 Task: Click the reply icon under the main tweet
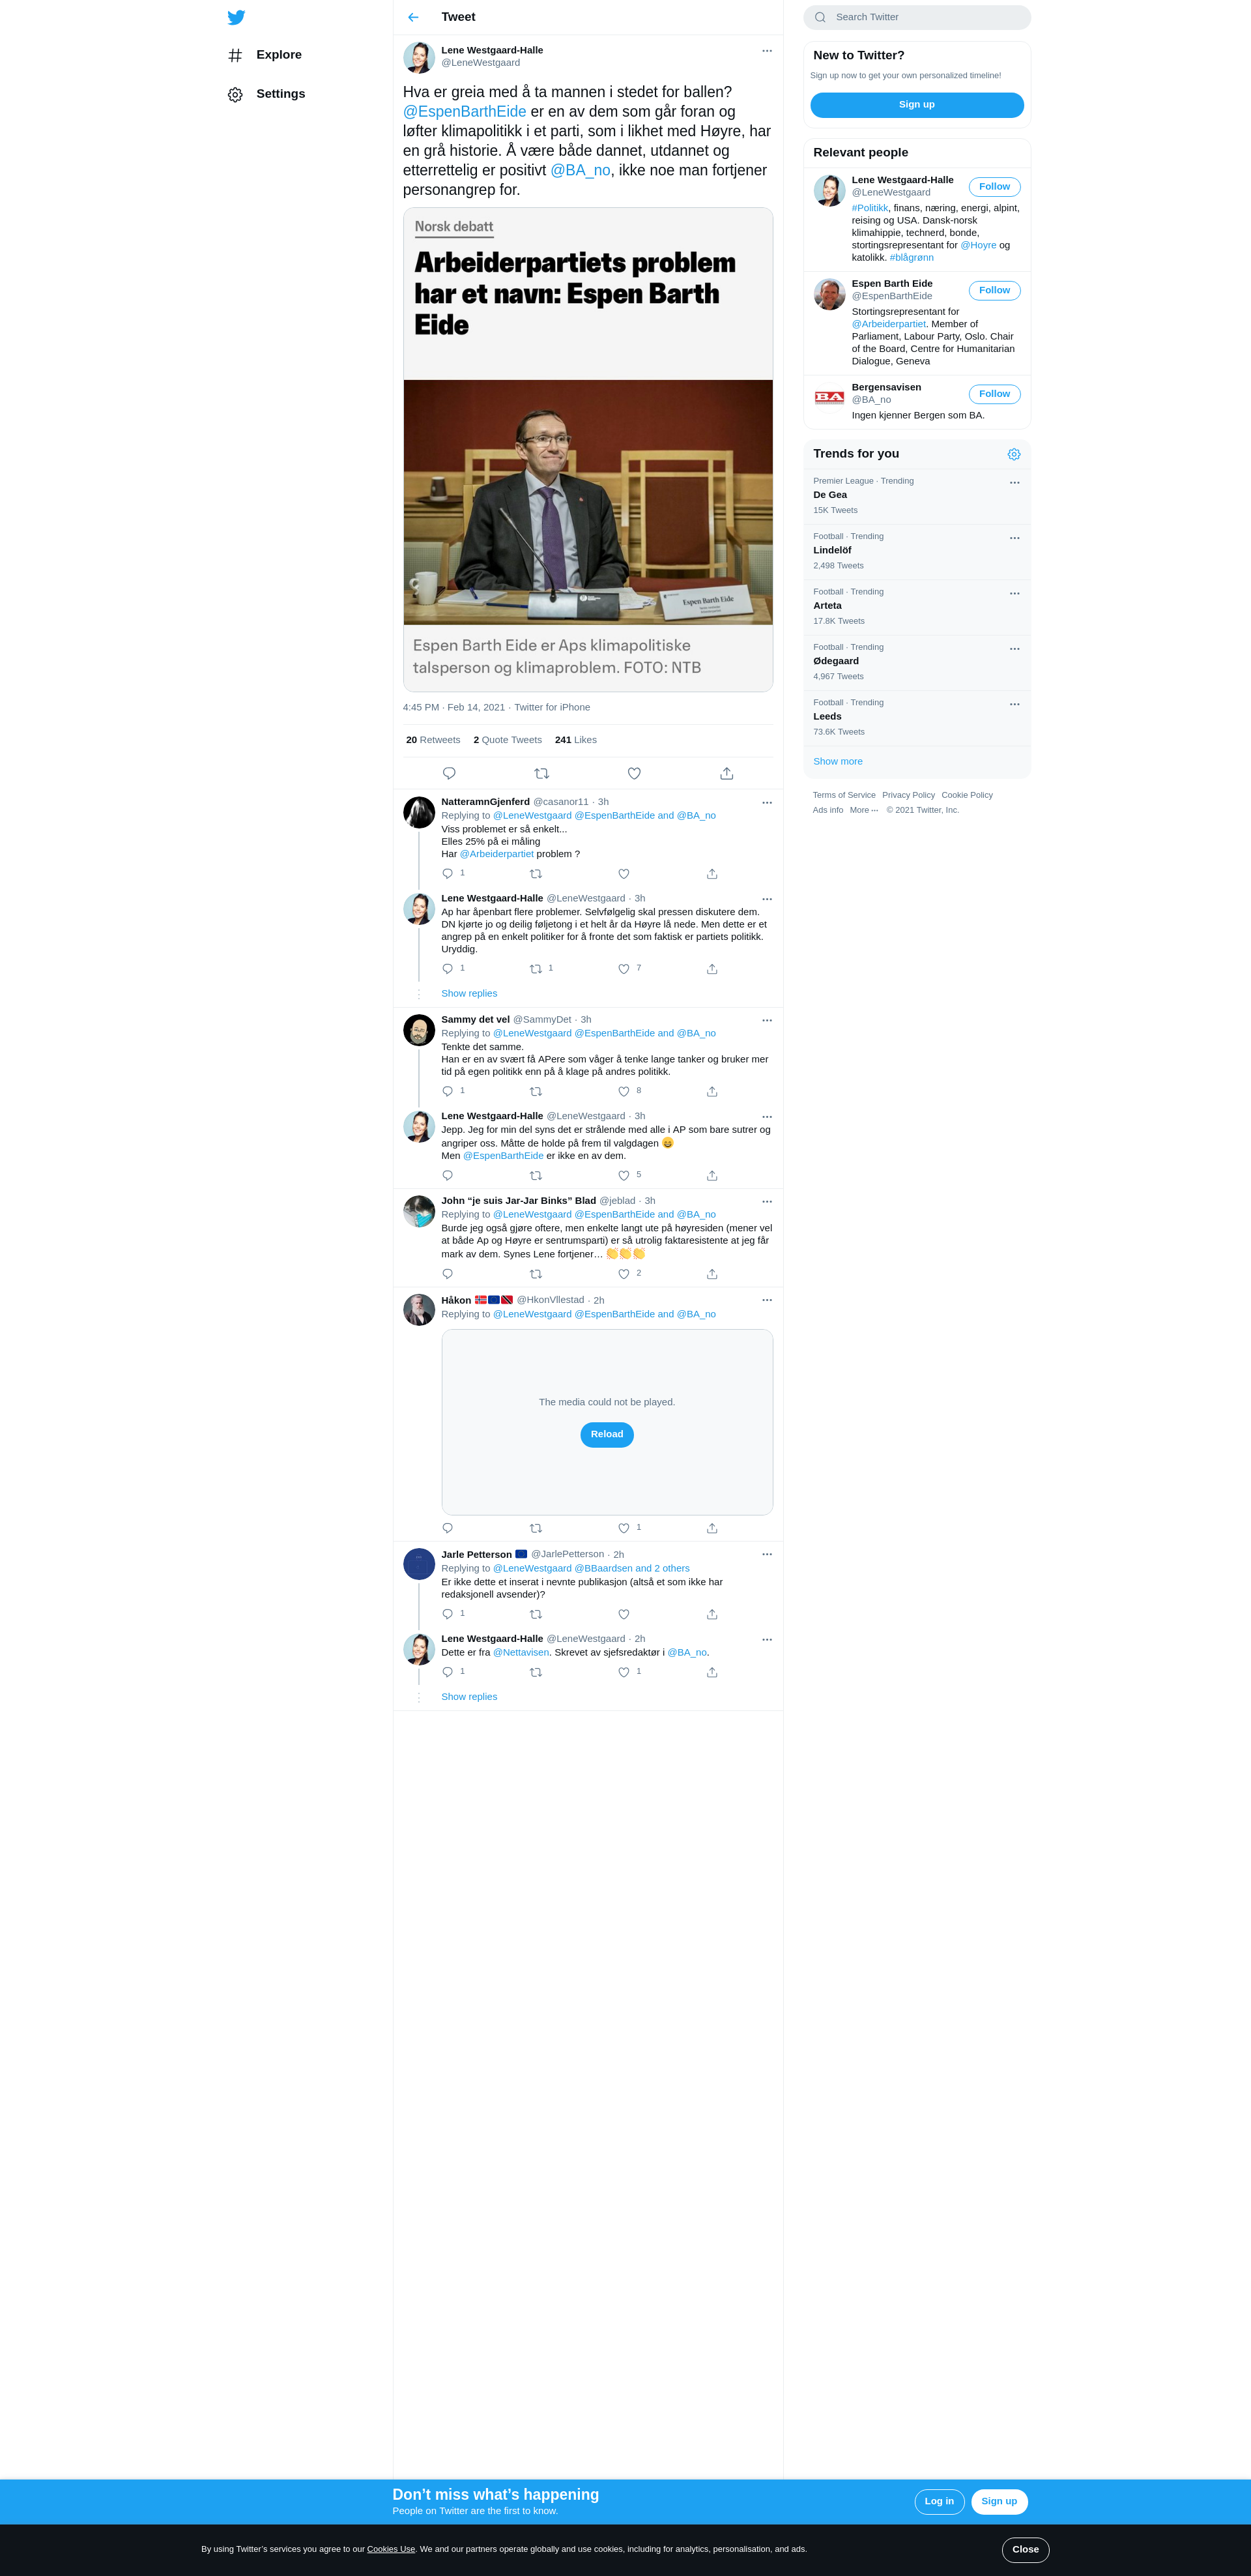pyautogui.click(x=449, y=773)
